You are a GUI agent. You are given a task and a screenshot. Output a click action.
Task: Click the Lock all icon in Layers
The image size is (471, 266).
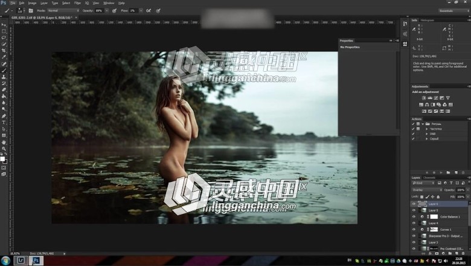point(438,196)
